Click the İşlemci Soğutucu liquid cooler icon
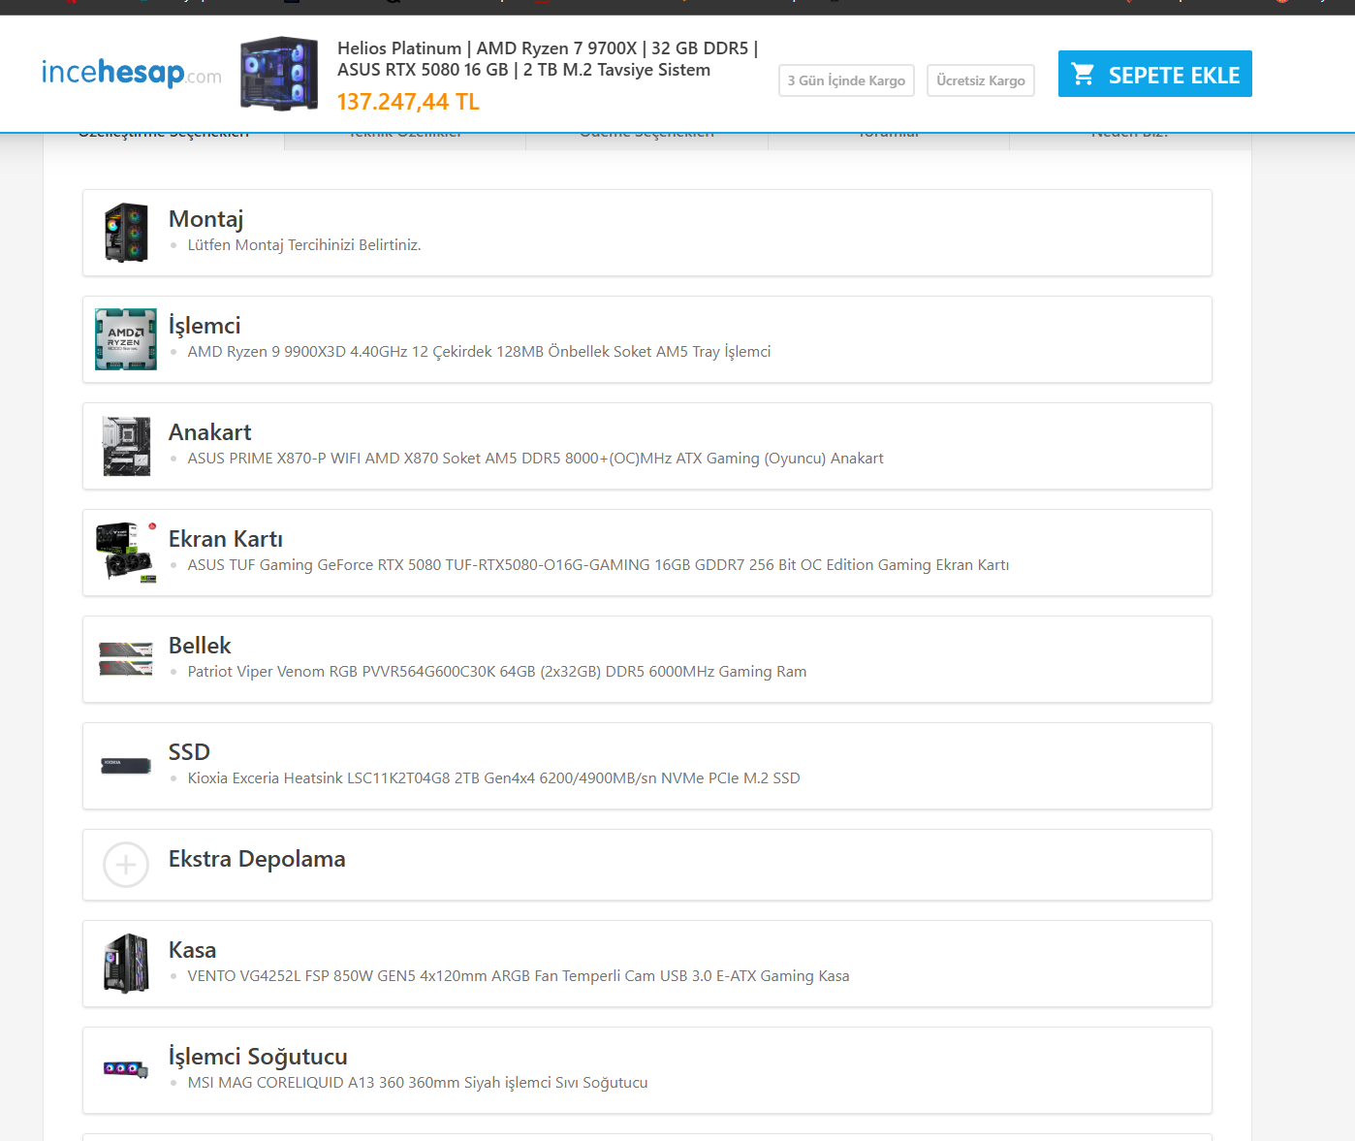Screen dimensions: 1355x1141 [126, 1069]
